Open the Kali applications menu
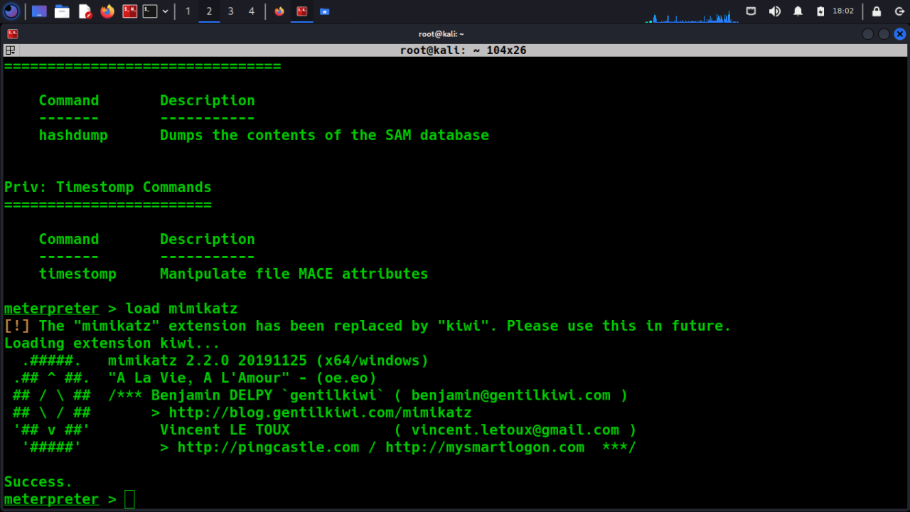Viewport: 910px width, 512px height. pyautogui.click(x=11, y=11)
